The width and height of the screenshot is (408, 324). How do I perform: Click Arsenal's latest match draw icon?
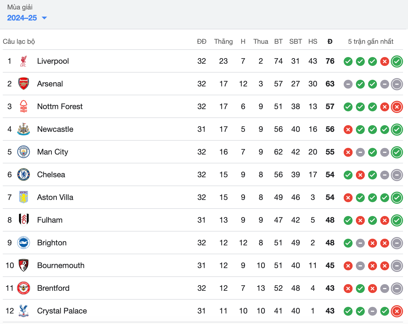click(x=397, y=84)
